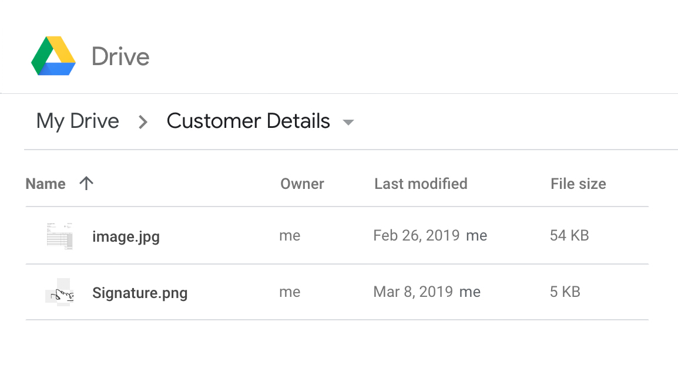Image resolution: width=678 pixels, height=379 pixels.
Task: Click the 54 KB file size
Action: coord(569,236)
